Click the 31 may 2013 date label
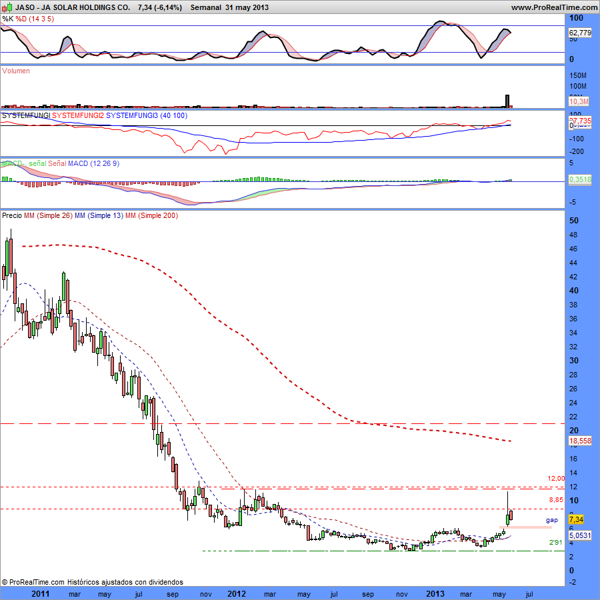The width and height of the screenshot is (600, 600). point(247,7)
